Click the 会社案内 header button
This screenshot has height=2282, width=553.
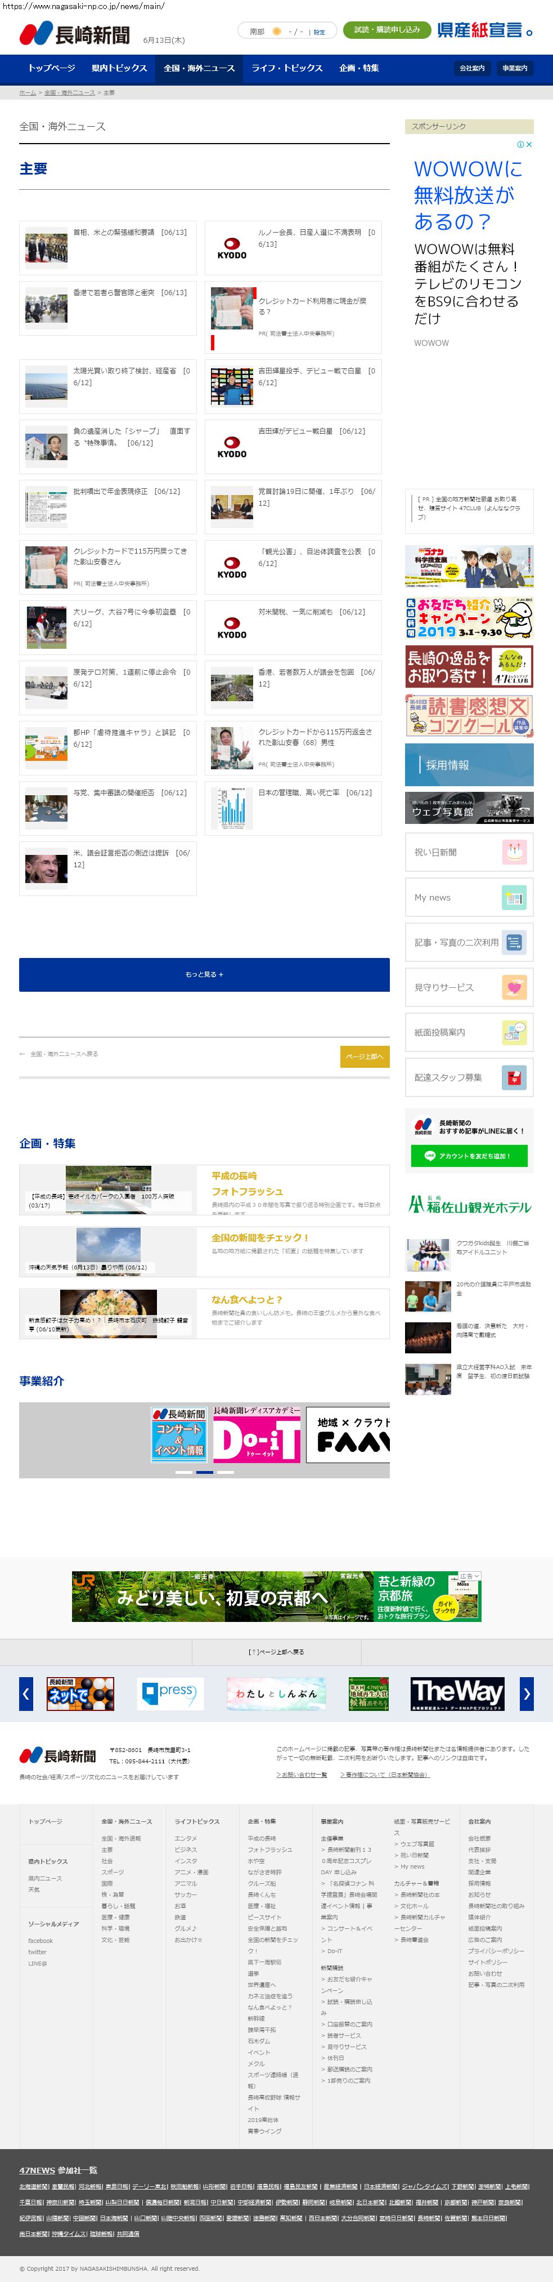(471, 68)
